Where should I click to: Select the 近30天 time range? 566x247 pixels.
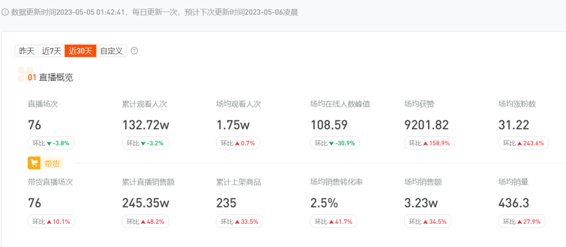(80, 51)
